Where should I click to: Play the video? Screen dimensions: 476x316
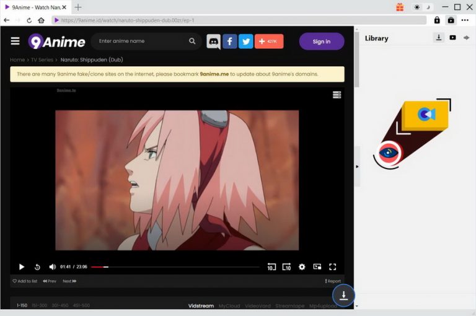point(22,267)
